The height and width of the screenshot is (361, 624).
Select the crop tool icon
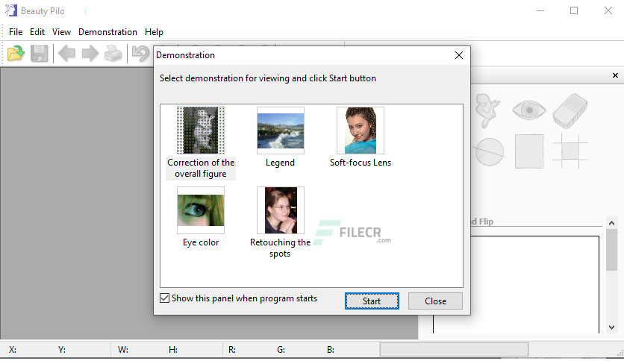tap(570, 151)
